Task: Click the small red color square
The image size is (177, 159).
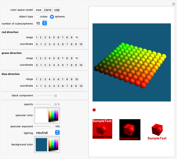Action: 94,110
